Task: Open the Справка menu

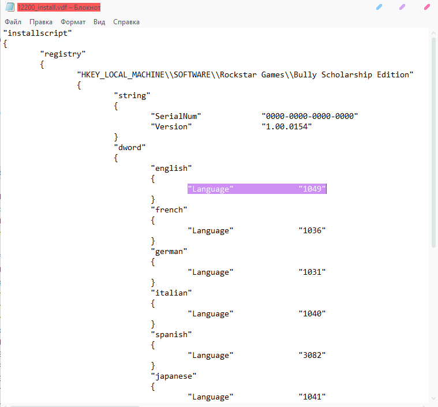Action: click(x=126, y=22)
